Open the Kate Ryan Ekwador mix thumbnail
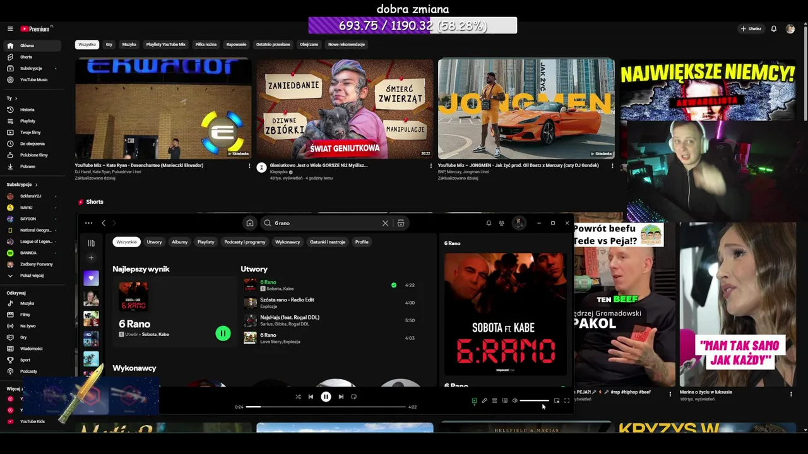Viewport: 808px width, 454px height. [x=163, y=108]
